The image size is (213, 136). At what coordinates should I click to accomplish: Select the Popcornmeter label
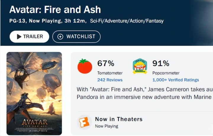tap(166, 73)
